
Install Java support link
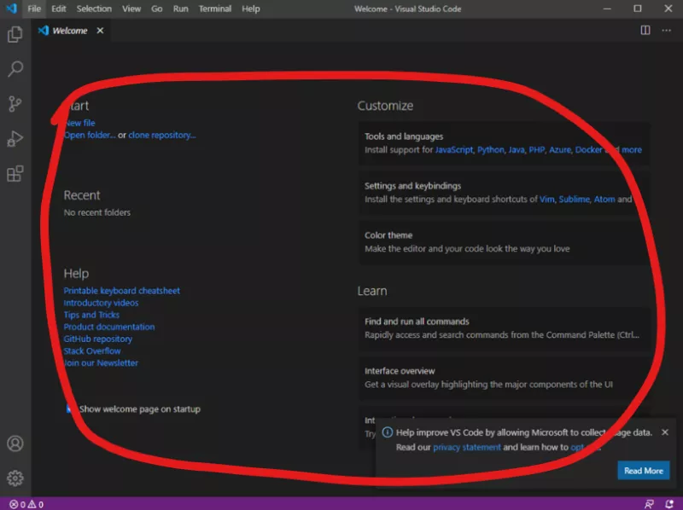coord(517,150)
